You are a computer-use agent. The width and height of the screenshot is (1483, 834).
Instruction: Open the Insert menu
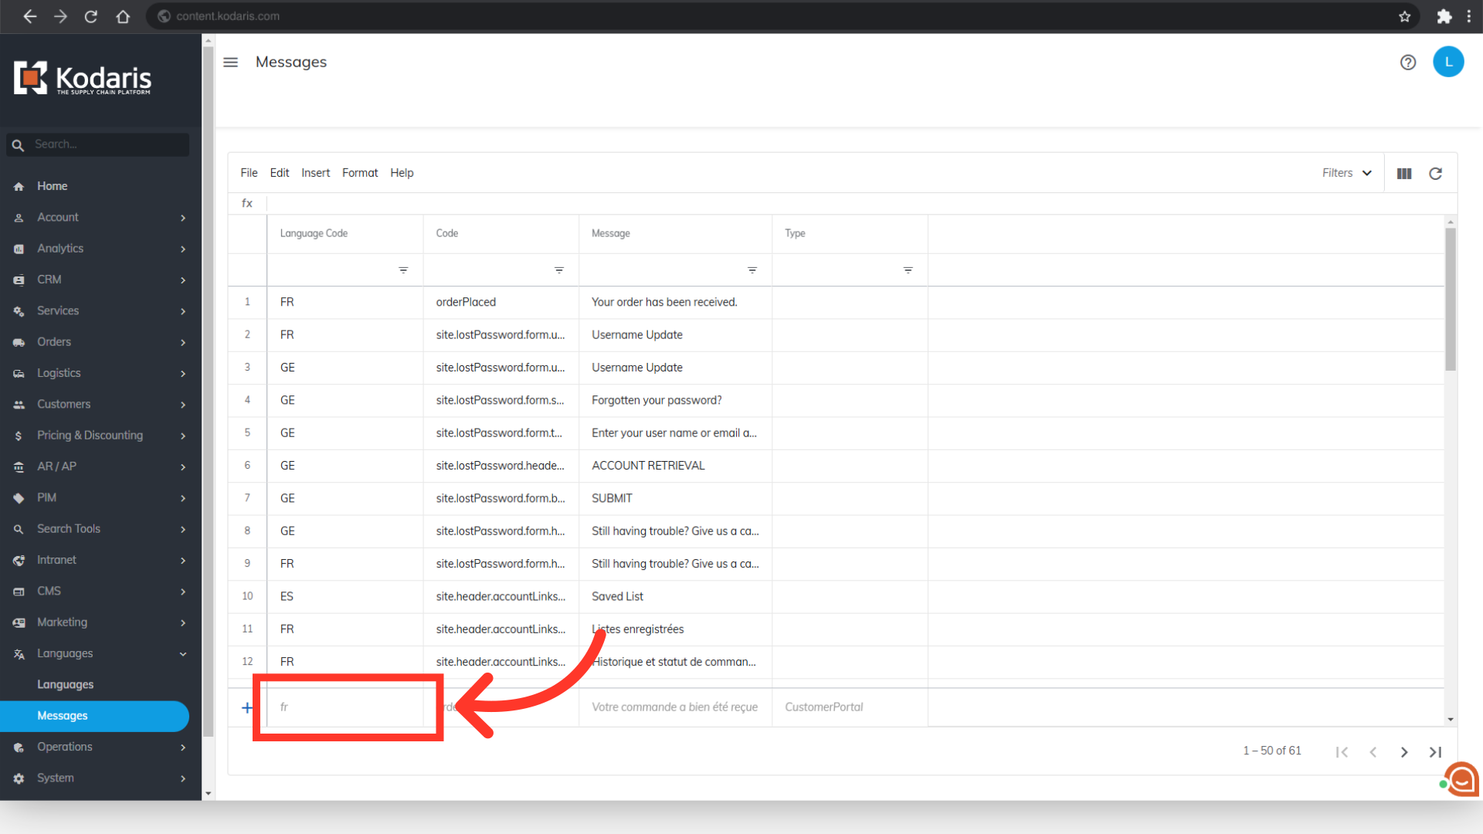click(315, 173)
